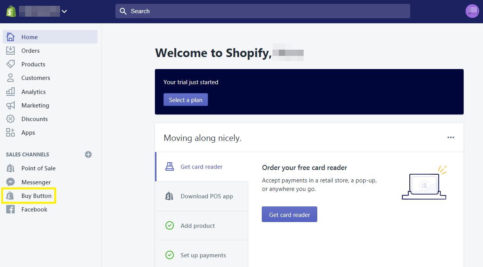Viewport: 483px width, 267px height.
Task: Click the search magnifier icon
Action: coord(123,11)
